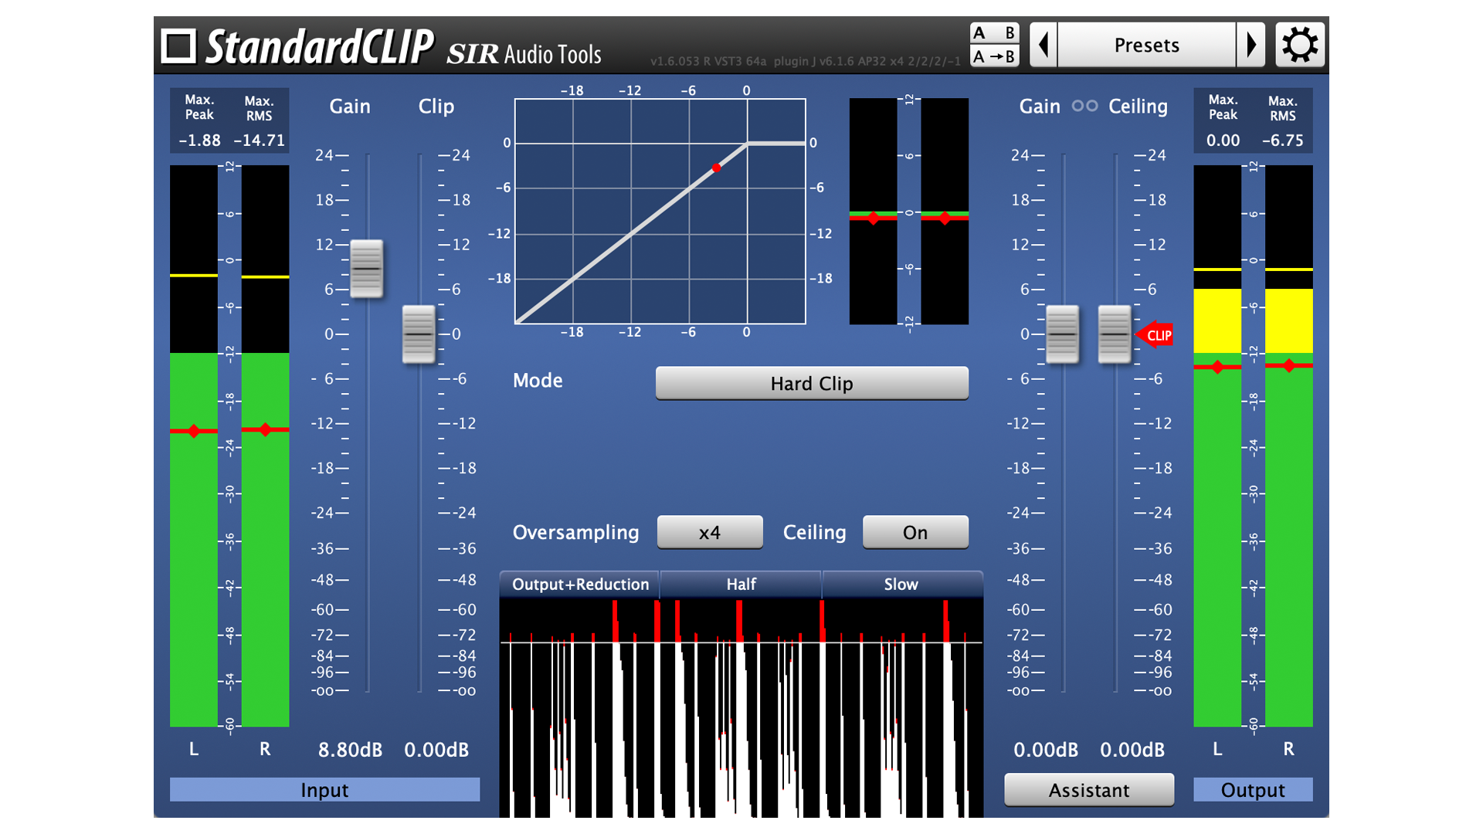Click the 8.80dB input gain value
Viewport: 1483px width, 834px height.
pyautogui.click(x=350, y=750)
